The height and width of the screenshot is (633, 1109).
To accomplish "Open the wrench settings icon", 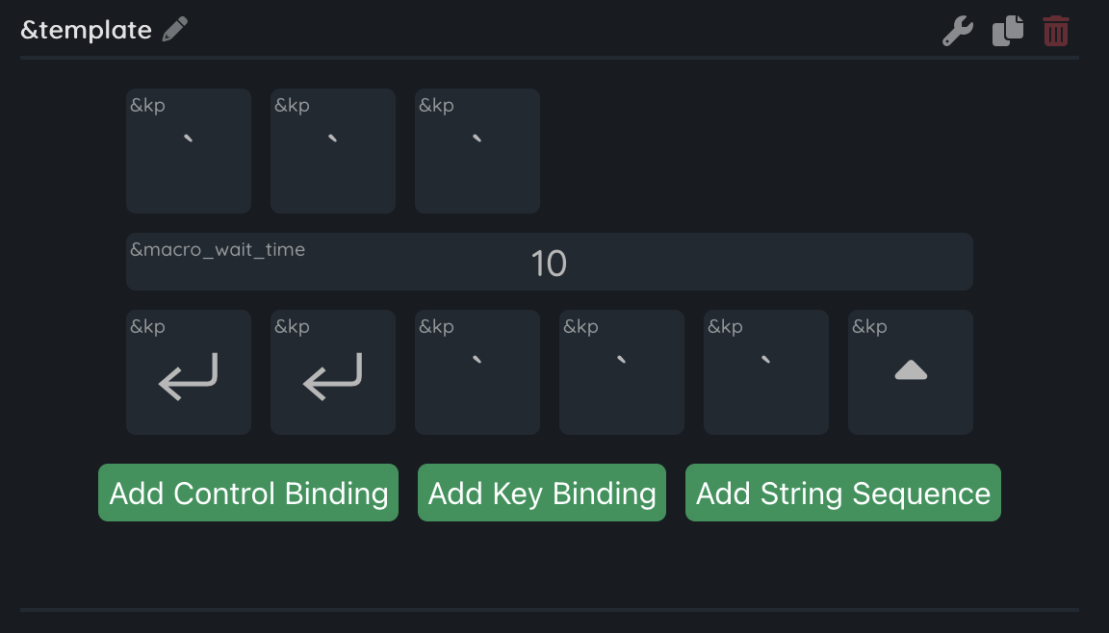I will (x=957, y=31).
